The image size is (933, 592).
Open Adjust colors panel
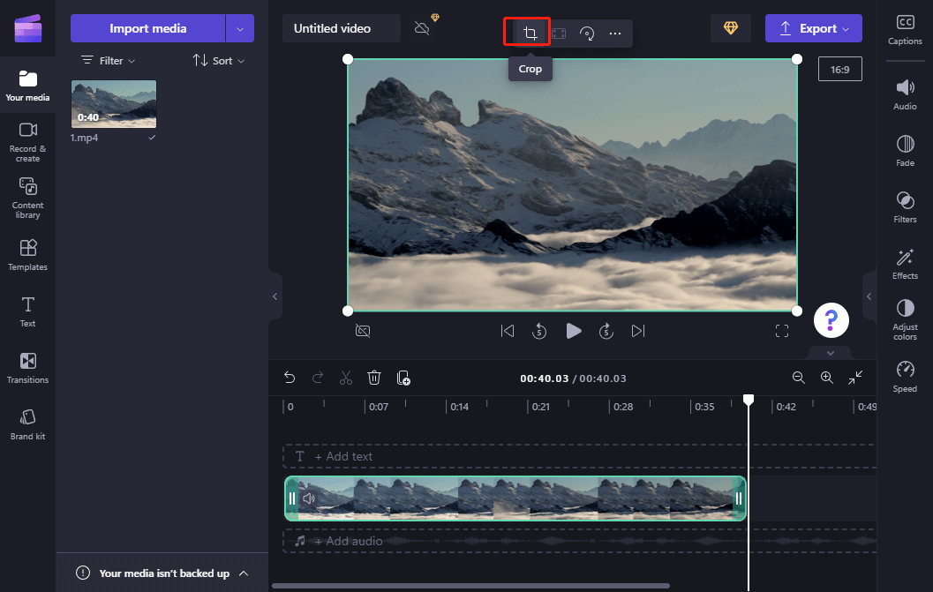point(905,319)
